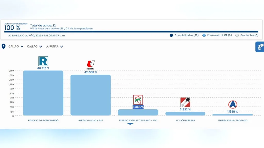Open the chat assistance icon
The width and height of the screenshot is (264, 148).
260,47
